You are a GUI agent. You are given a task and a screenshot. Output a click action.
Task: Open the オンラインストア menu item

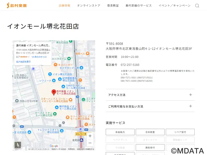point(89,5)
